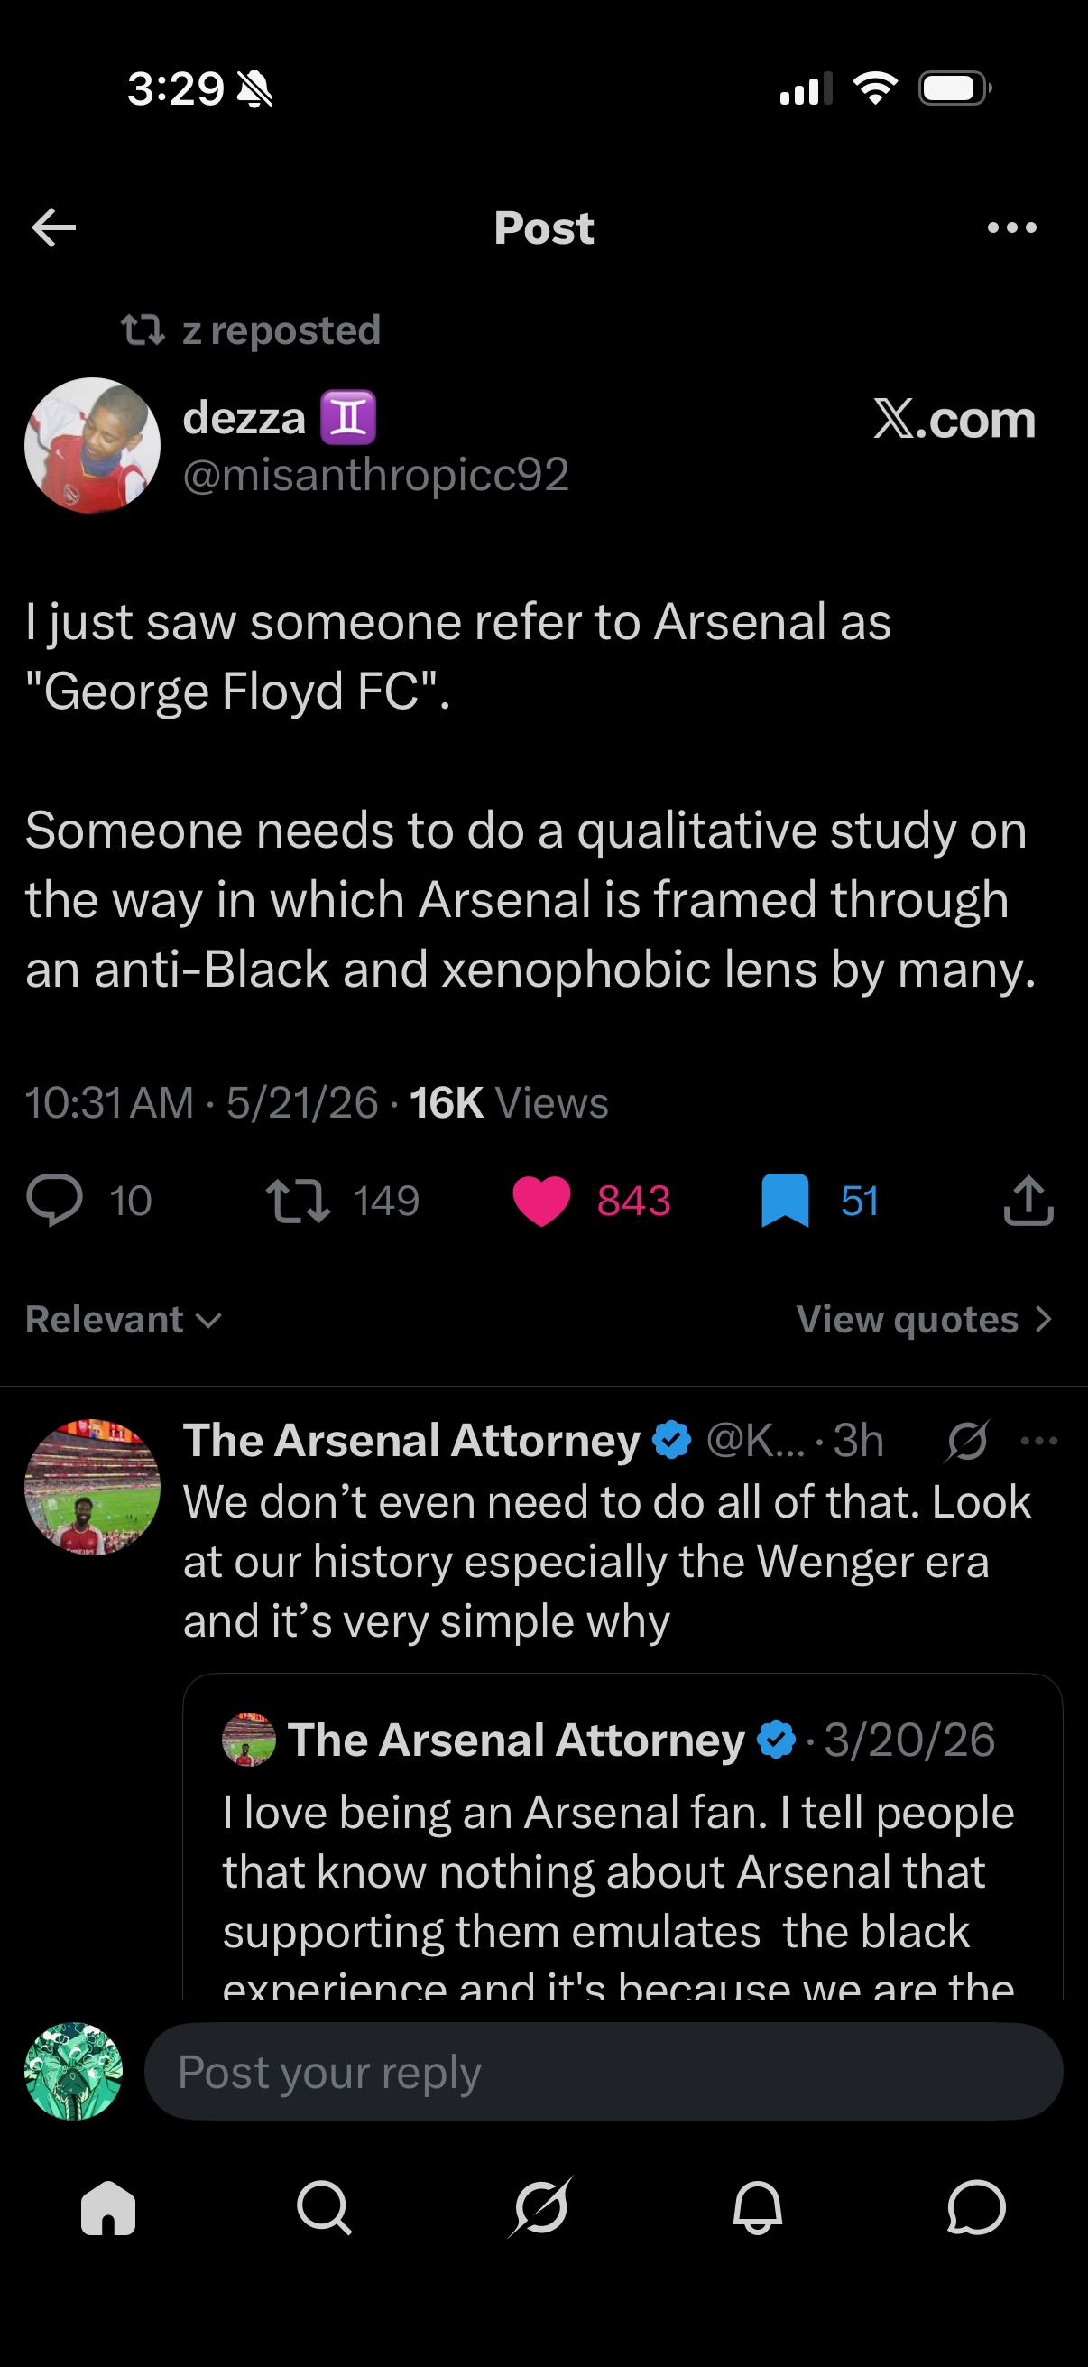
Task: Open the reply's three-dot options menu
Action: (1039, 1441)
